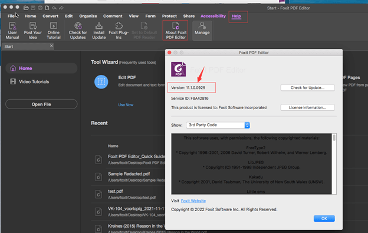Image resolution: width=368 pixels, height=233 pixels.
Task: Click the Install Update icon
Action: 99,30
